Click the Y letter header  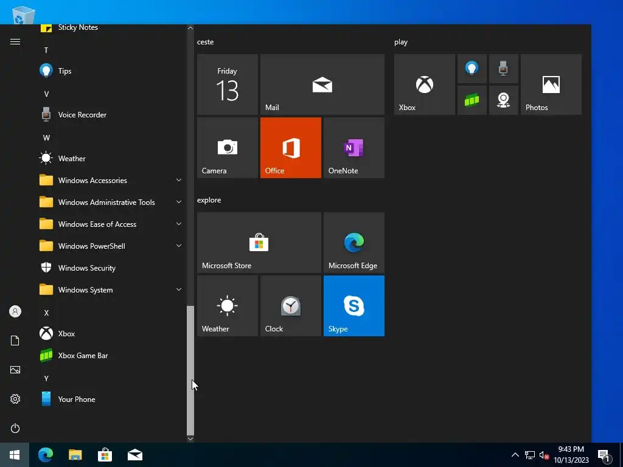tap(46, 378)
